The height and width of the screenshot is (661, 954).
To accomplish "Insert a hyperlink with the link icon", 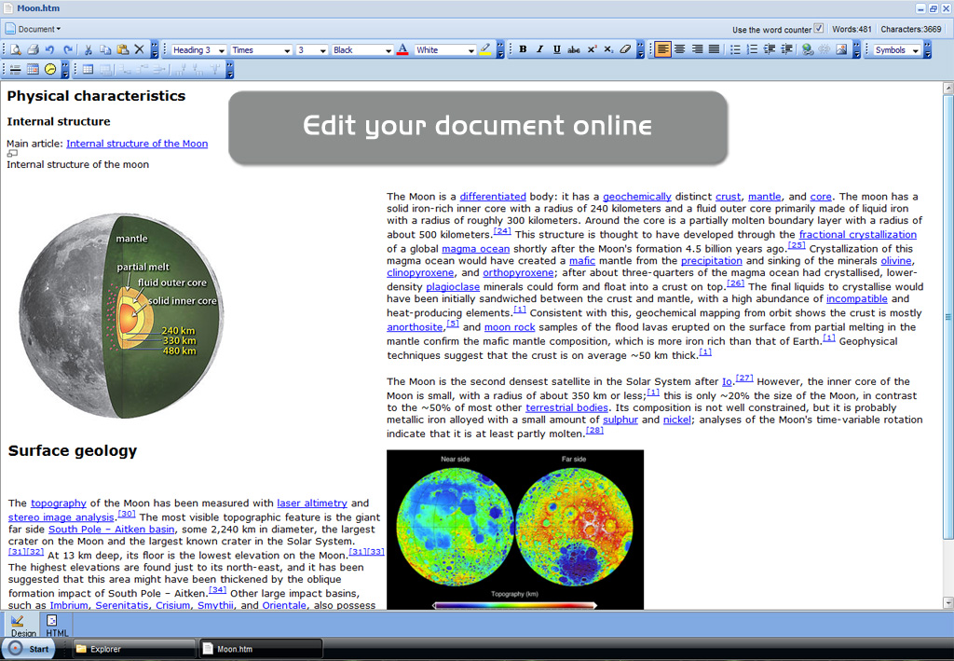I will pyautogui.click(x=808, y=49).
